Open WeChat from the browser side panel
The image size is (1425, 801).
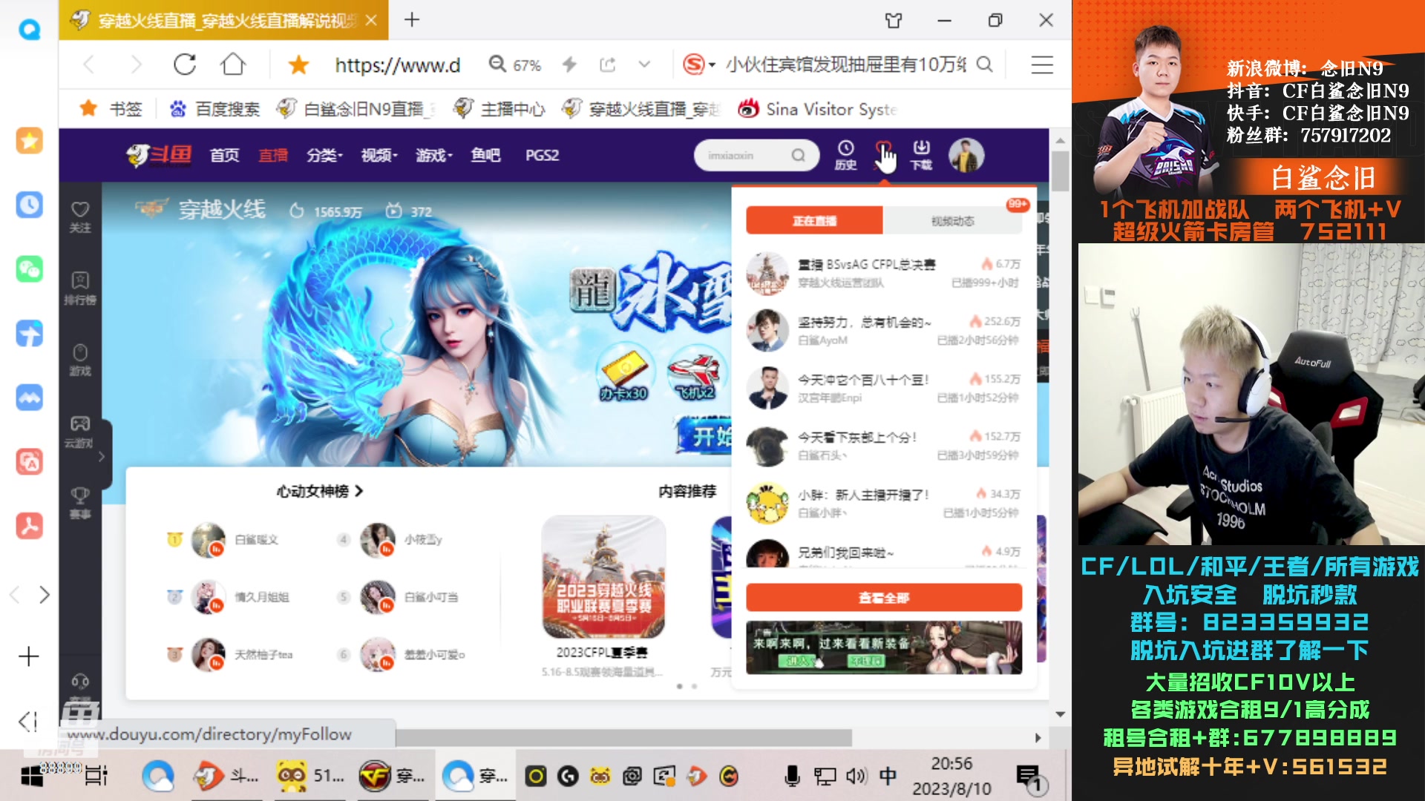[x=29, y=270]
